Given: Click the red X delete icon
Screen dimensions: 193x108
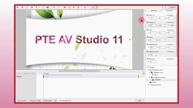Looking at the screenshot, I should [x=78, y=7].
